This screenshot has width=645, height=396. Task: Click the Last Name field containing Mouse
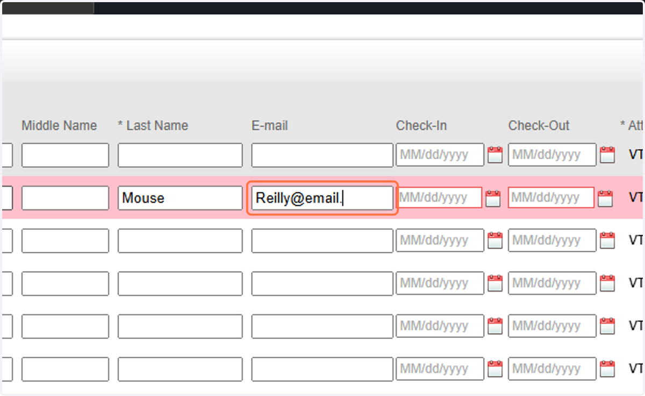[x=180, y=198]
